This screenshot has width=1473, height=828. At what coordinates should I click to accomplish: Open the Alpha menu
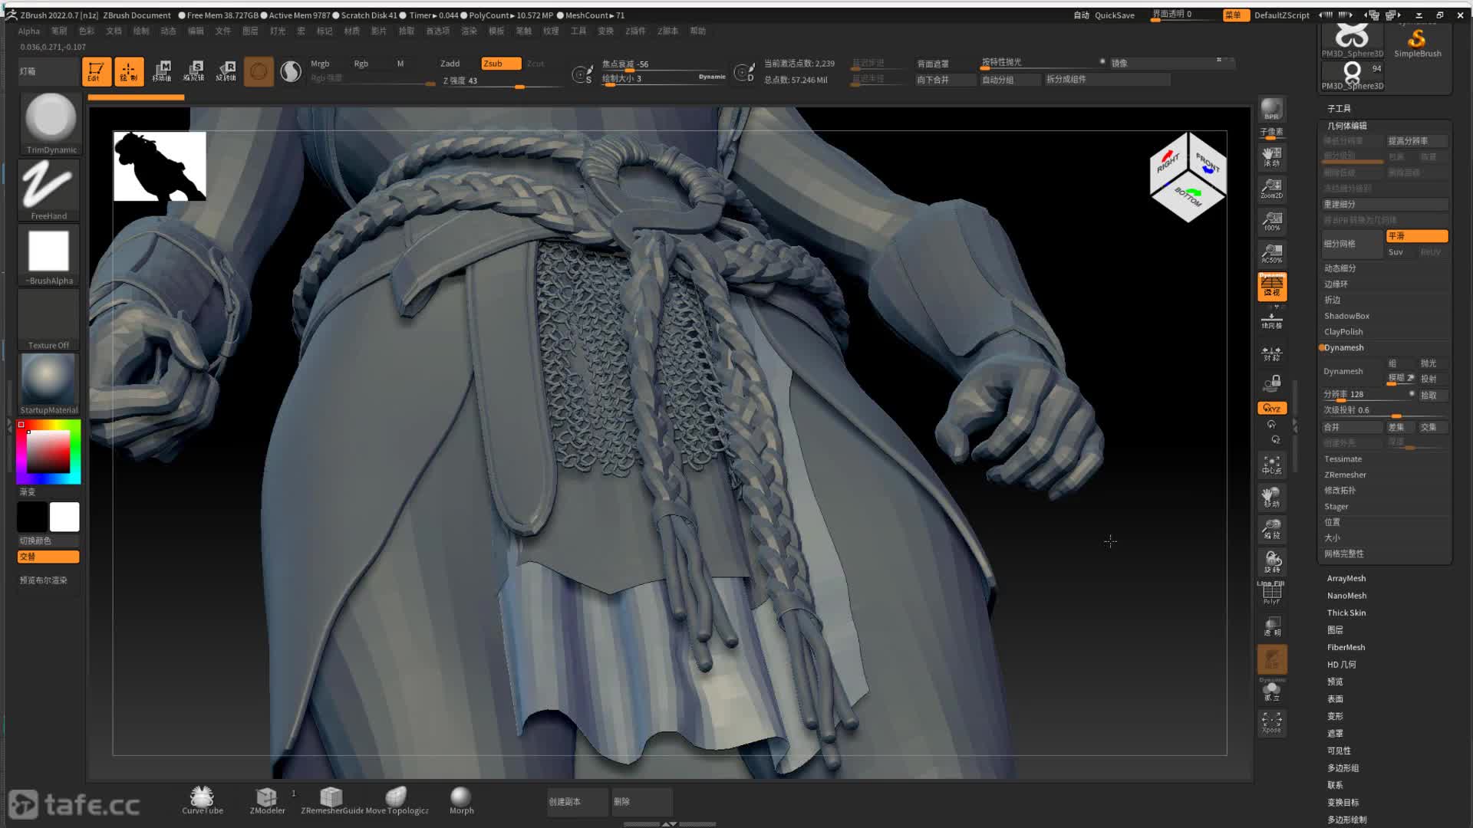29,31
